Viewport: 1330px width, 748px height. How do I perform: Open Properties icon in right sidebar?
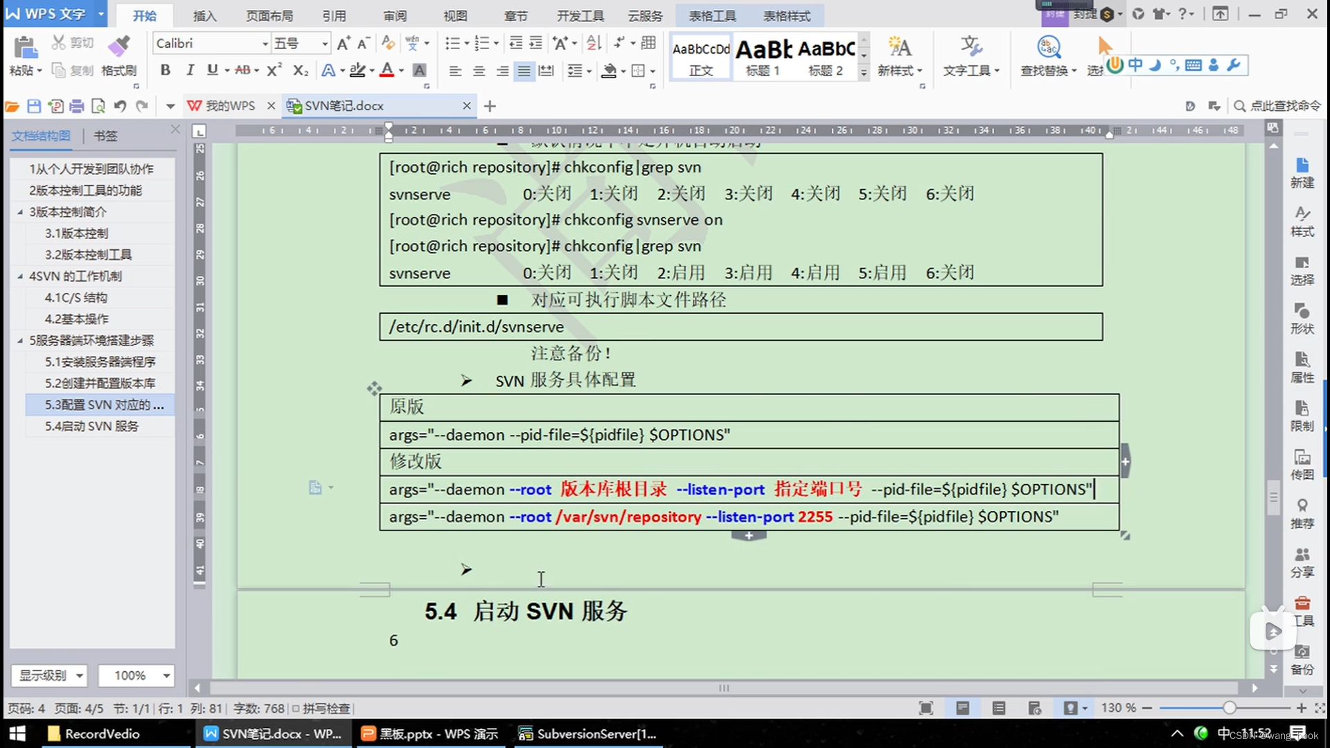pyautogui.click(x=1302, y=360)
